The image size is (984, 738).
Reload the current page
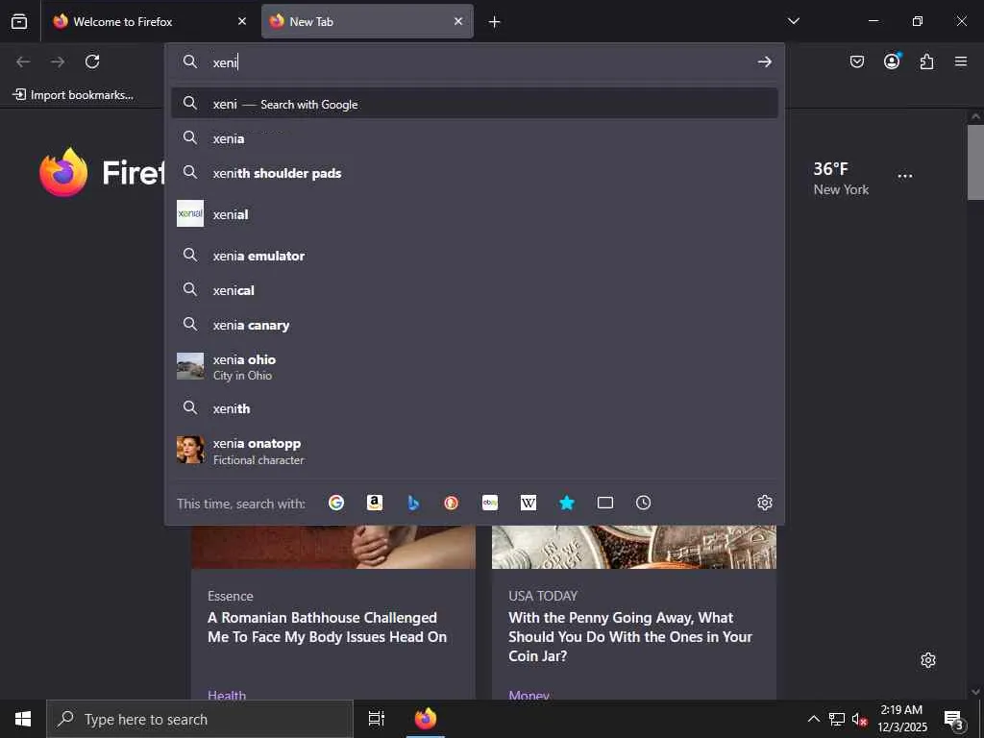[92, 61]
